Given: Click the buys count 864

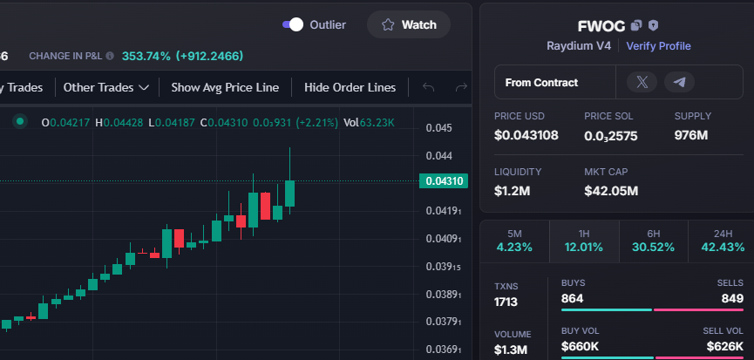Looking at the screenshot, I should 572,299.
